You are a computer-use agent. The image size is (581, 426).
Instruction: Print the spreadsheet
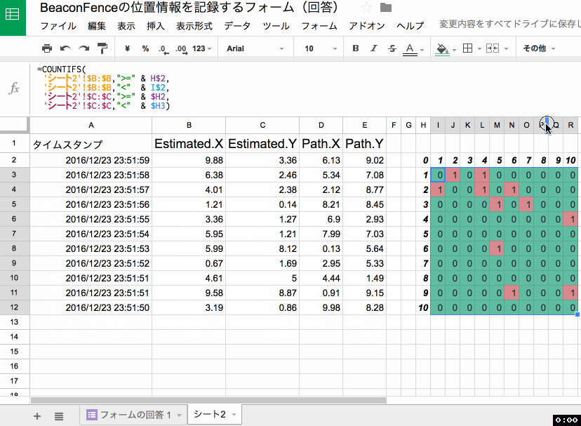click(47, 48)
